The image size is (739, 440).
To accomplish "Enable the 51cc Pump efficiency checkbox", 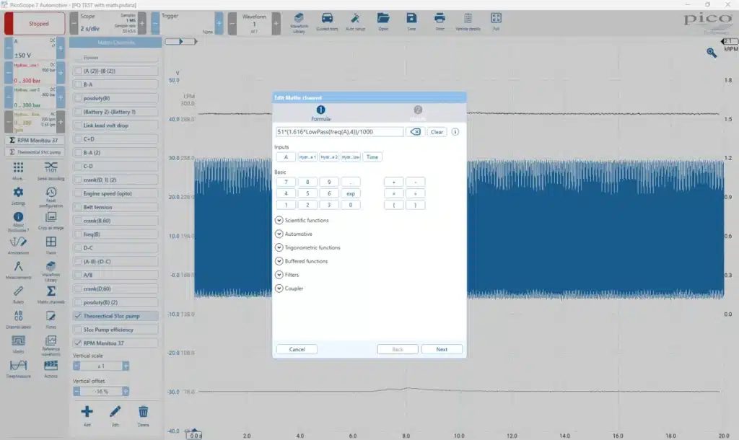I will pyautogui.click(x=78, y=330).
